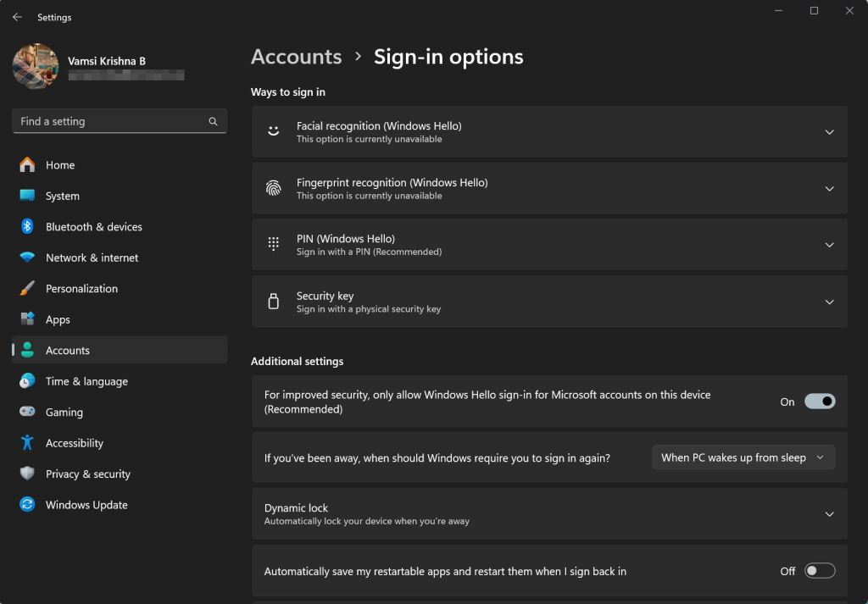868x604 pixels.
Task: Click the Apps icon in sidebar
Action: [27, 319]
